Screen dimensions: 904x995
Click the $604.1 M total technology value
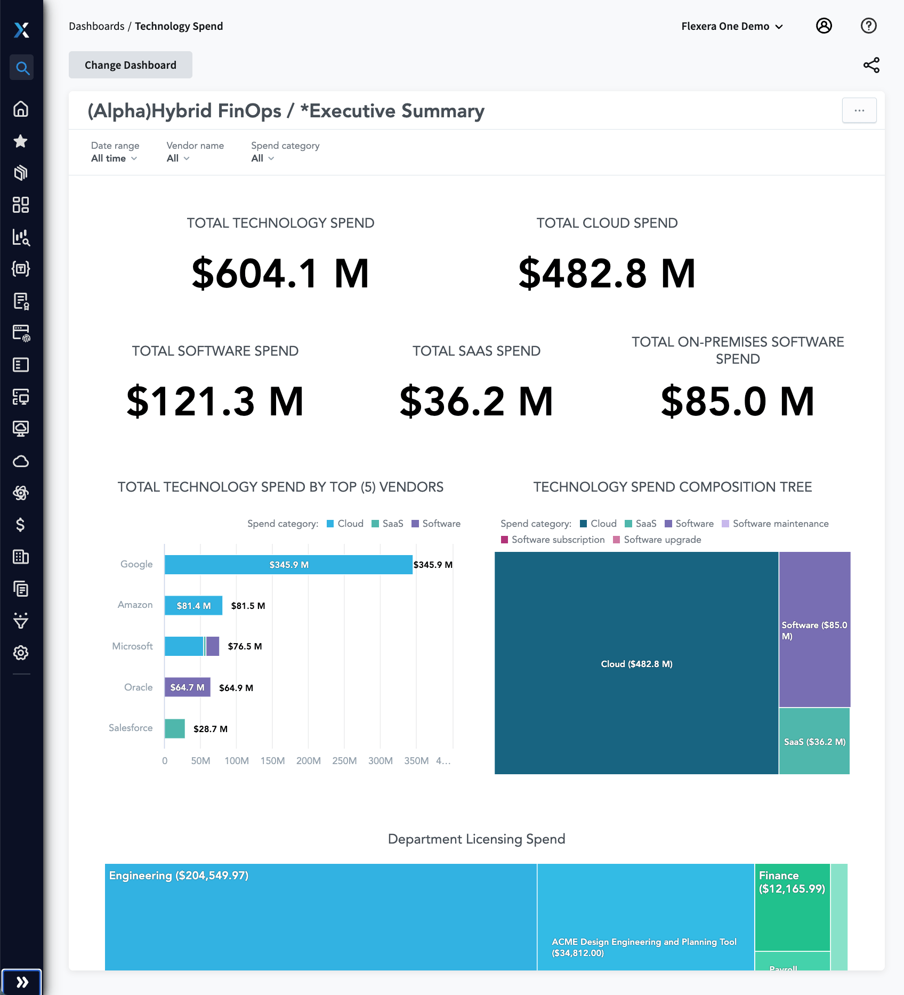coord(280,274)
